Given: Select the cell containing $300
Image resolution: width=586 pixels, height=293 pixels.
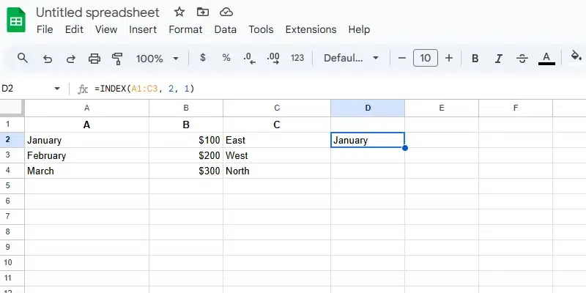Looking at the screenshot, I should click(x=186, y=171).
